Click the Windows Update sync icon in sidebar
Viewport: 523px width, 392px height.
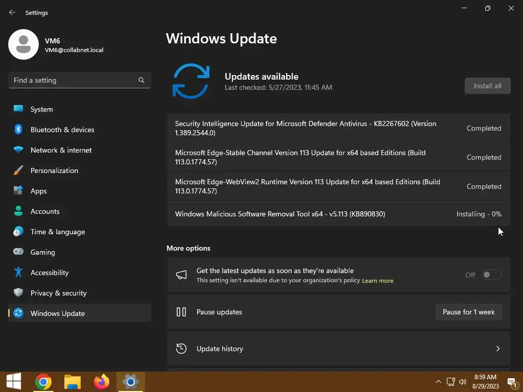click(x=18, y=313)
